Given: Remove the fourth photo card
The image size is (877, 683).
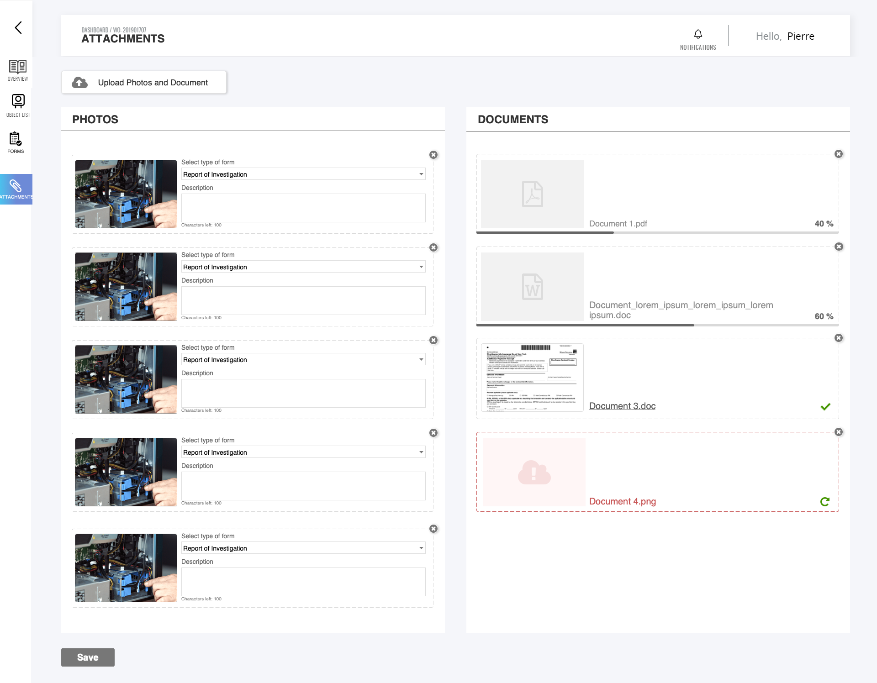Looking at the screenshot, I should pyautogui.click(x=433, y=433).
